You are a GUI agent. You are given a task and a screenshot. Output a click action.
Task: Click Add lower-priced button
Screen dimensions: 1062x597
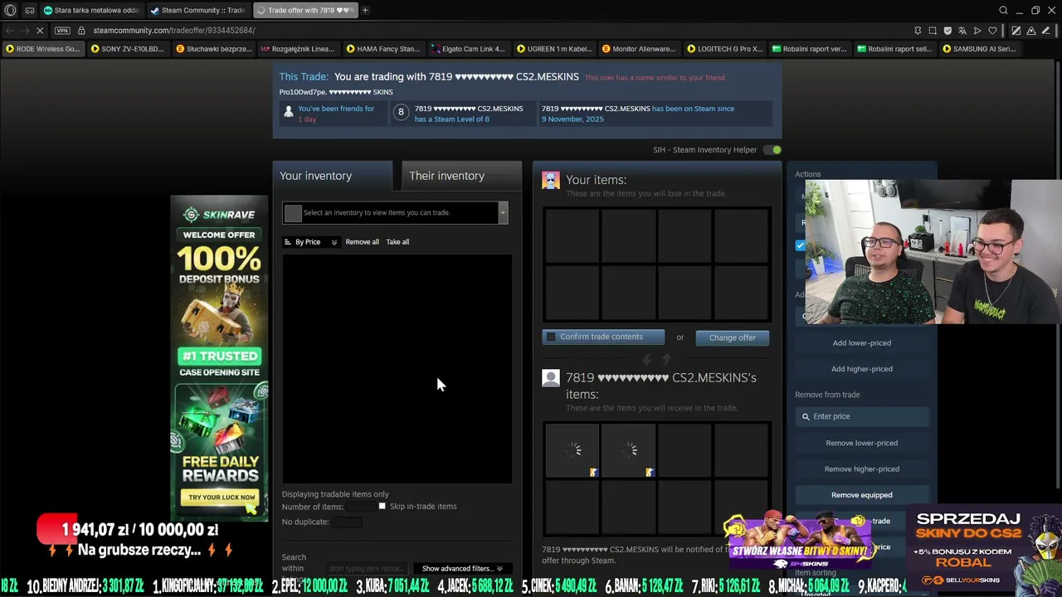(x=861, y=342)
